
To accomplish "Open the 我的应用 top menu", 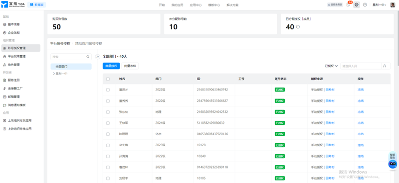I will click(178, 5).
